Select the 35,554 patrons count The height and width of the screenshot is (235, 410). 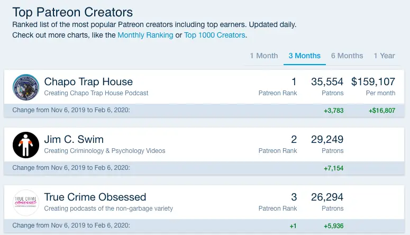click(327, 82)
